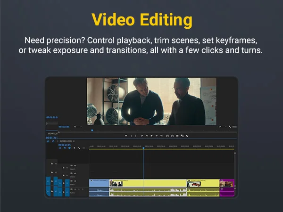This screenshot has height=212, width=283.
Task: Toggle V1 track targeting
Action: 67,183
